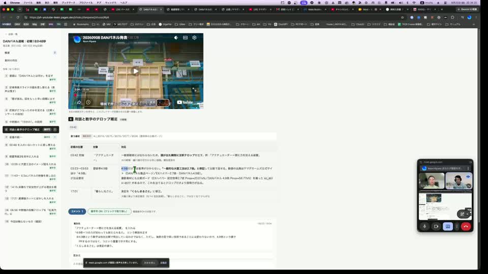Click the Gemini button at the top-right
488x274 pixels.
tap(467, 9)
